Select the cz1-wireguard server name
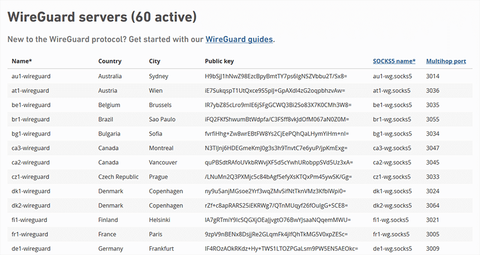 coord(31,177)
